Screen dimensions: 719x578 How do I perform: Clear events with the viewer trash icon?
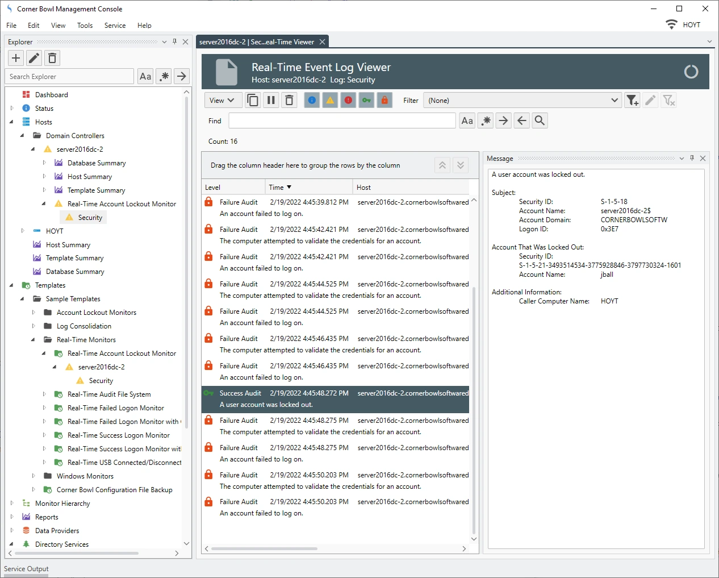coord(289,101)
